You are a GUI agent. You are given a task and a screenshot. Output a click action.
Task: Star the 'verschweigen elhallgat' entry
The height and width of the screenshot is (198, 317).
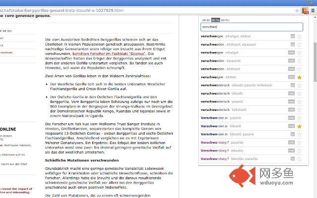pos(299,53)
